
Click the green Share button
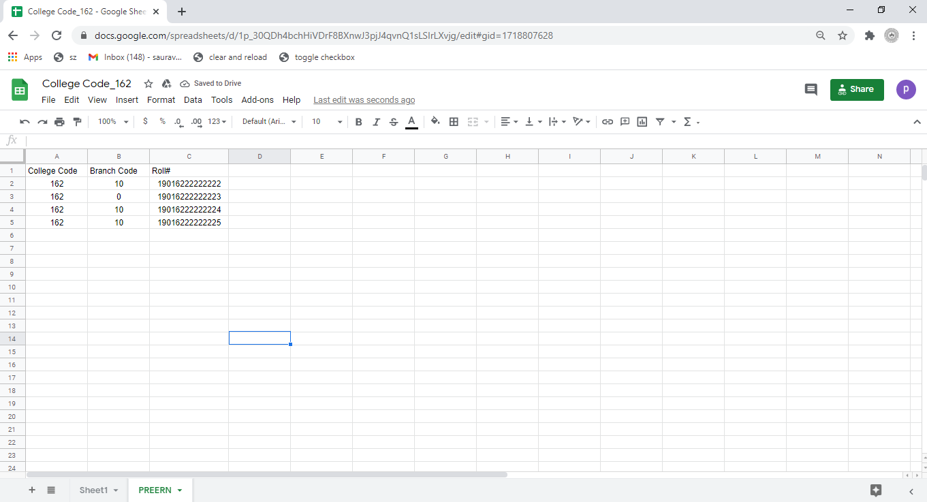pyautogui.click(x=856, y=89)
